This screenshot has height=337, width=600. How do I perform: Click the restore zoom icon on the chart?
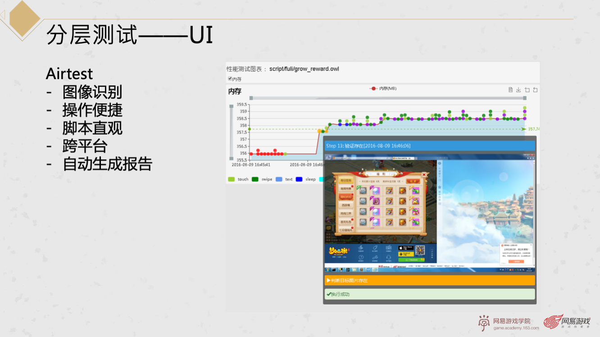tap(535, 90)
